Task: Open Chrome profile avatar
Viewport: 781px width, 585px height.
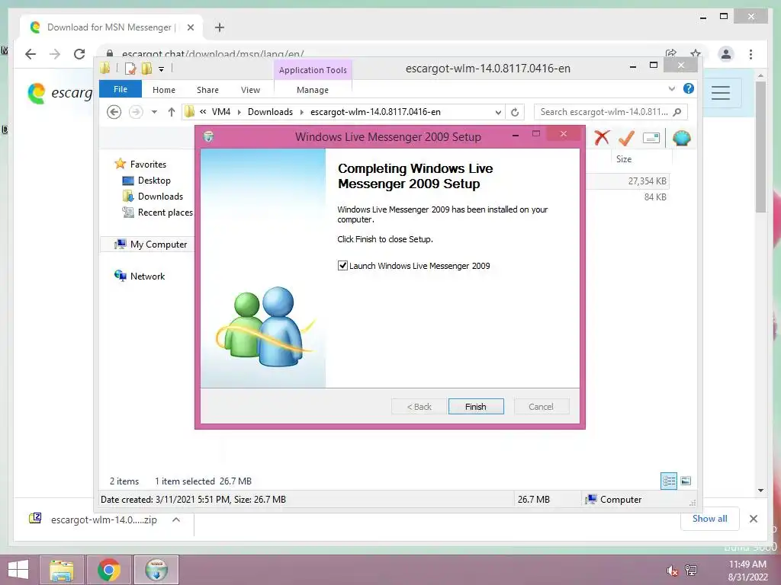Action: pos(726,54)
